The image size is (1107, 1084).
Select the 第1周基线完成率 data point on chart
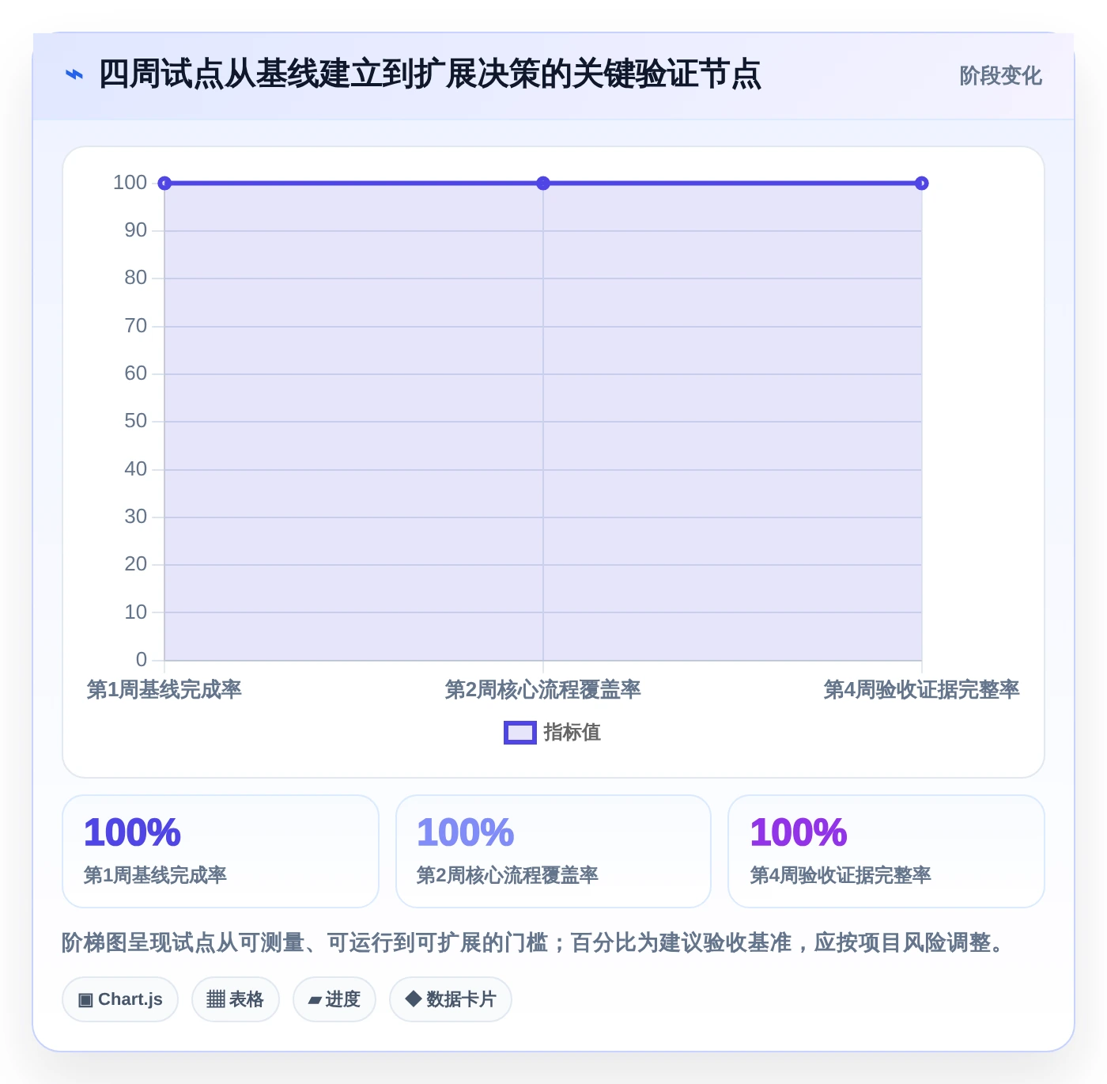coord(164,184)
